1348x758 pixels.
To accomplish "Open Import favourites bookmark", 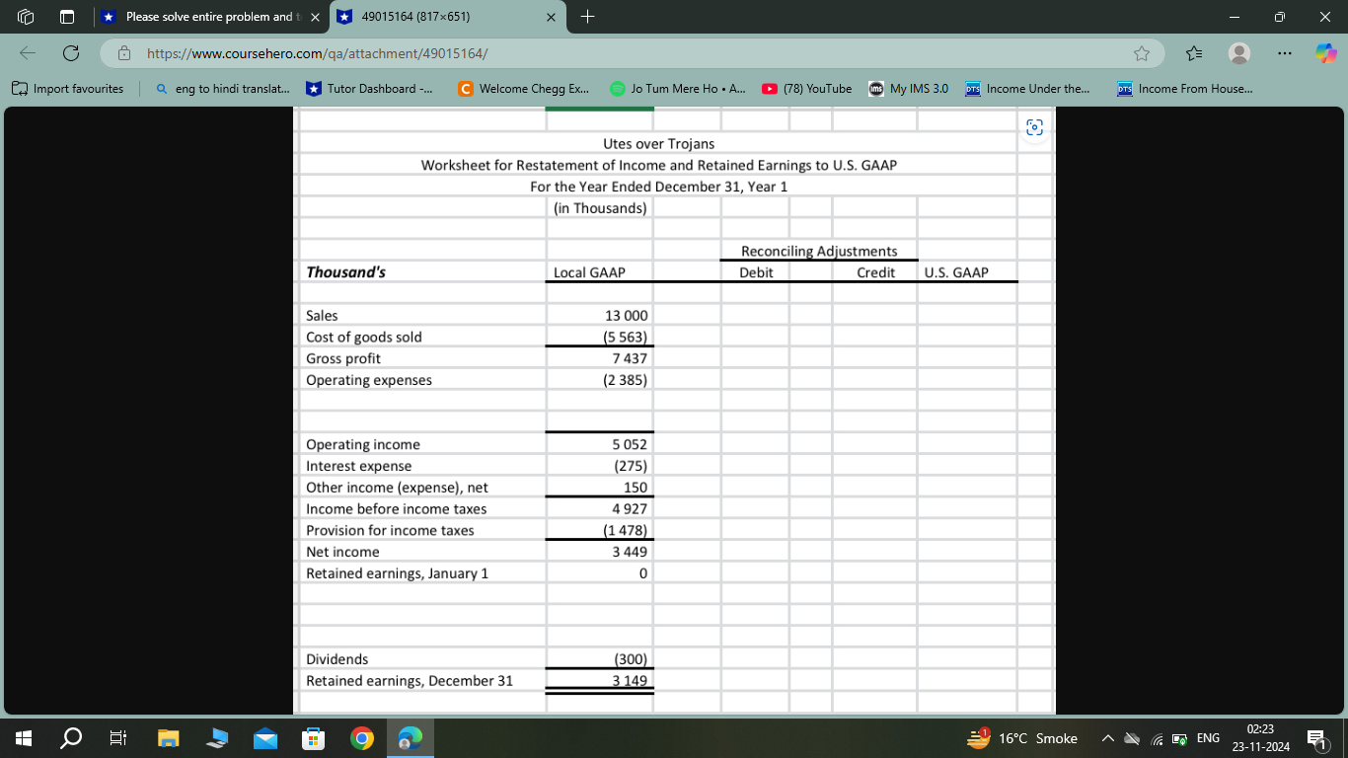I will [68, 89].
